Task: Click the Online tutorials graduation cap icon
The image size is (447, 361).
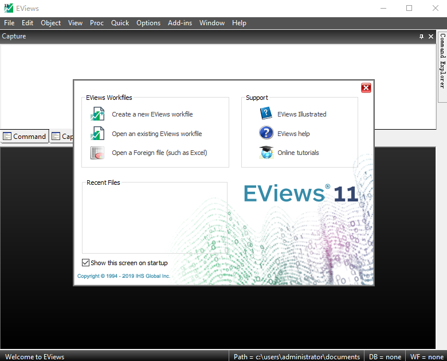Action: pyautogui.click(x=266, y=153)
